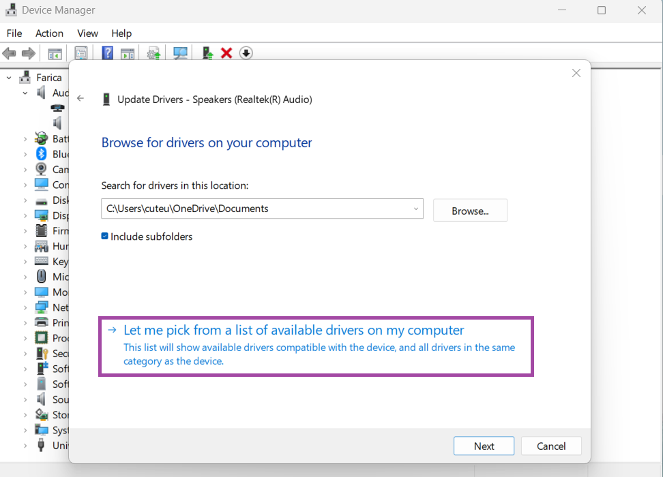Open the Action menu
The image size is (663, 477).
click(49, 33)
